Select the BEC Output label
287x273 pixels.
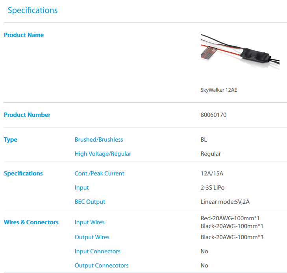point(90,202)
